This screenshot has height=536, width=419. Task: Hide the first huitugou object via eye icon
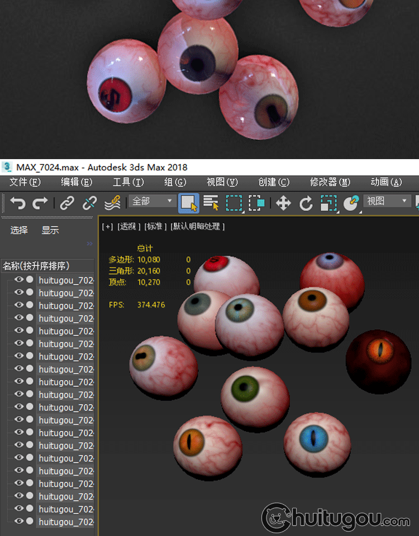[19, 279]
